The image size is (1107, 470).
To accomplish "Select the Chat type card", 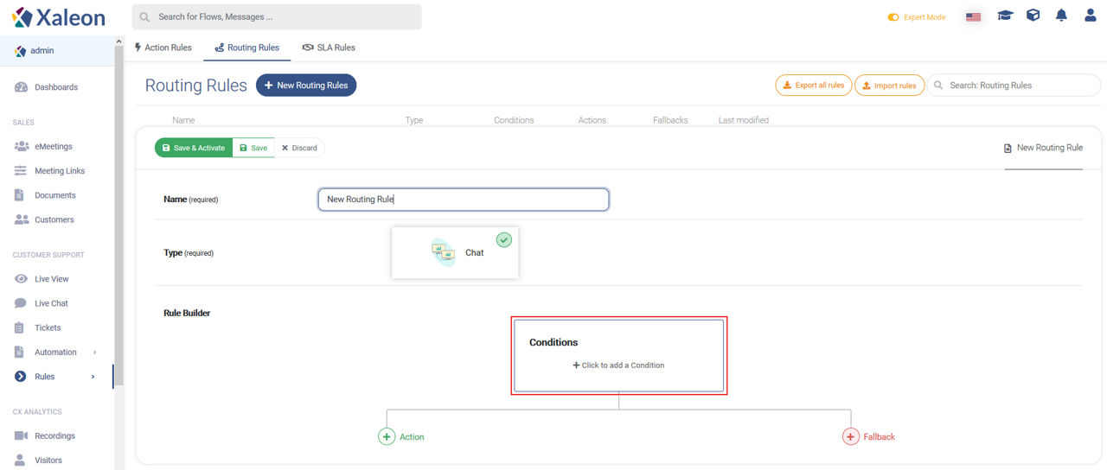I will [x=455, y=252].
